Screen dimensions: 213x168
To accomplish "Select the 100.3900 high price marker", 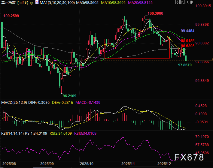I will click(156, 13).
